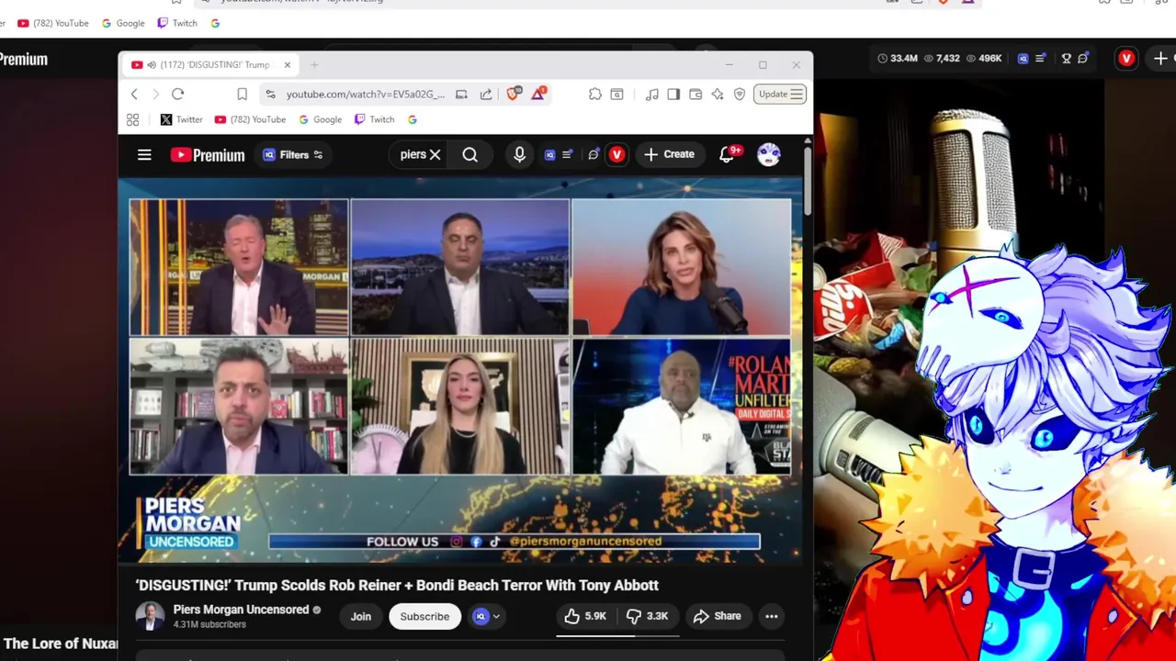Open the Create button menu

click(669, 154)
